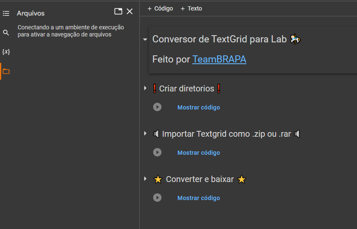This screenshot has width=357, height=229.
Task: Open Arquivos panel in new window
Action: (x=118, y=12)
